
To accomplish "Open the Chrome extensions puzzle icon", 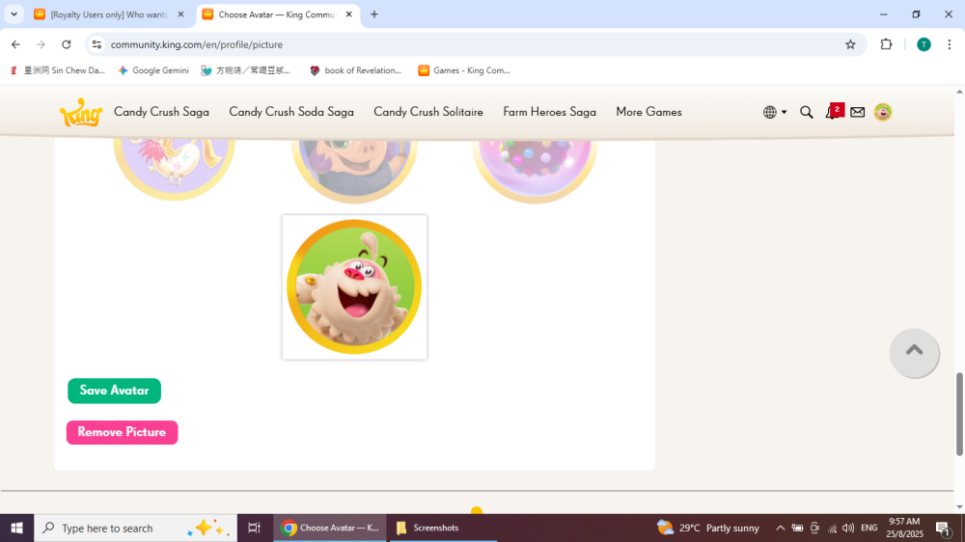I will 886,44.
